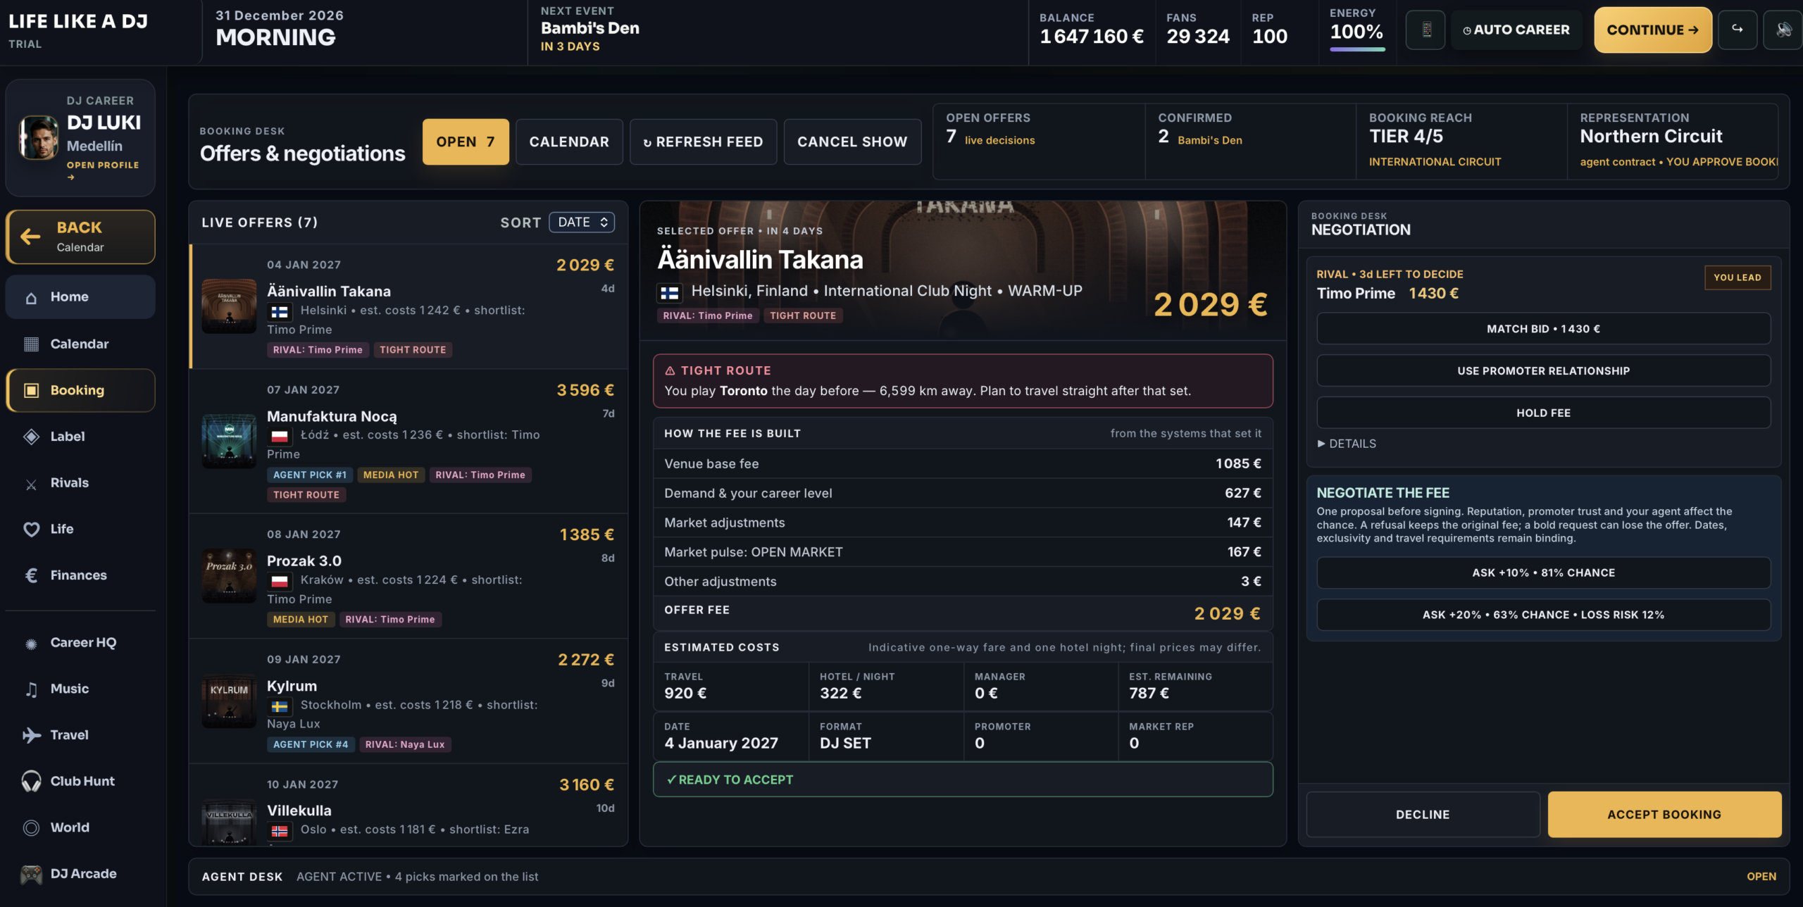Open the Travel section
Screen dimensions: 1803x907
coord(80,735)
